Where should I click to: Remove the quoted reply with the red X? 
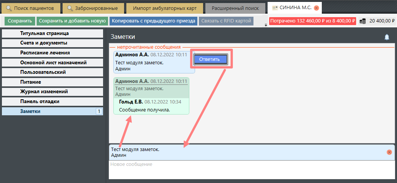(389, 152)
